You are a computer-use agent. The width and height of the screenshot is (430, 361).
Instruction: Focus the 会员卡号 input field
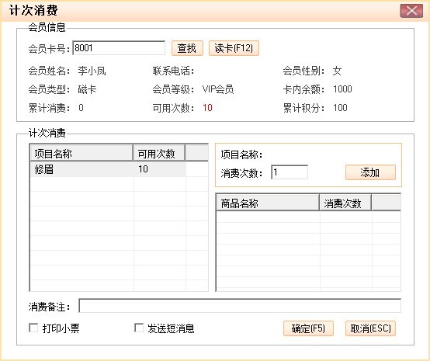119,48
